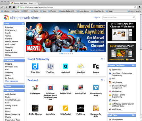This screenshot has width=142, height=121.
Task: Open the Gilt for Chrome icon
Action: click(35, 108)
